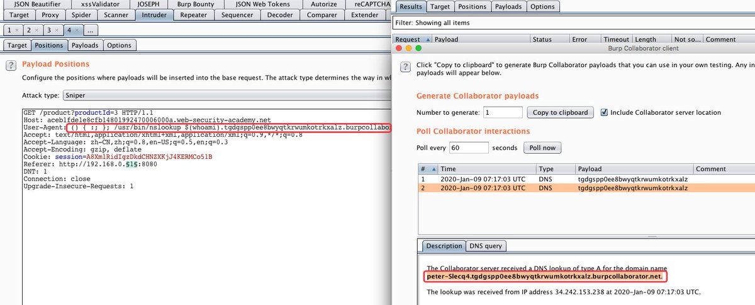
Task: Open the Positions tab in attack results window
Action: (x=472, y=6)
